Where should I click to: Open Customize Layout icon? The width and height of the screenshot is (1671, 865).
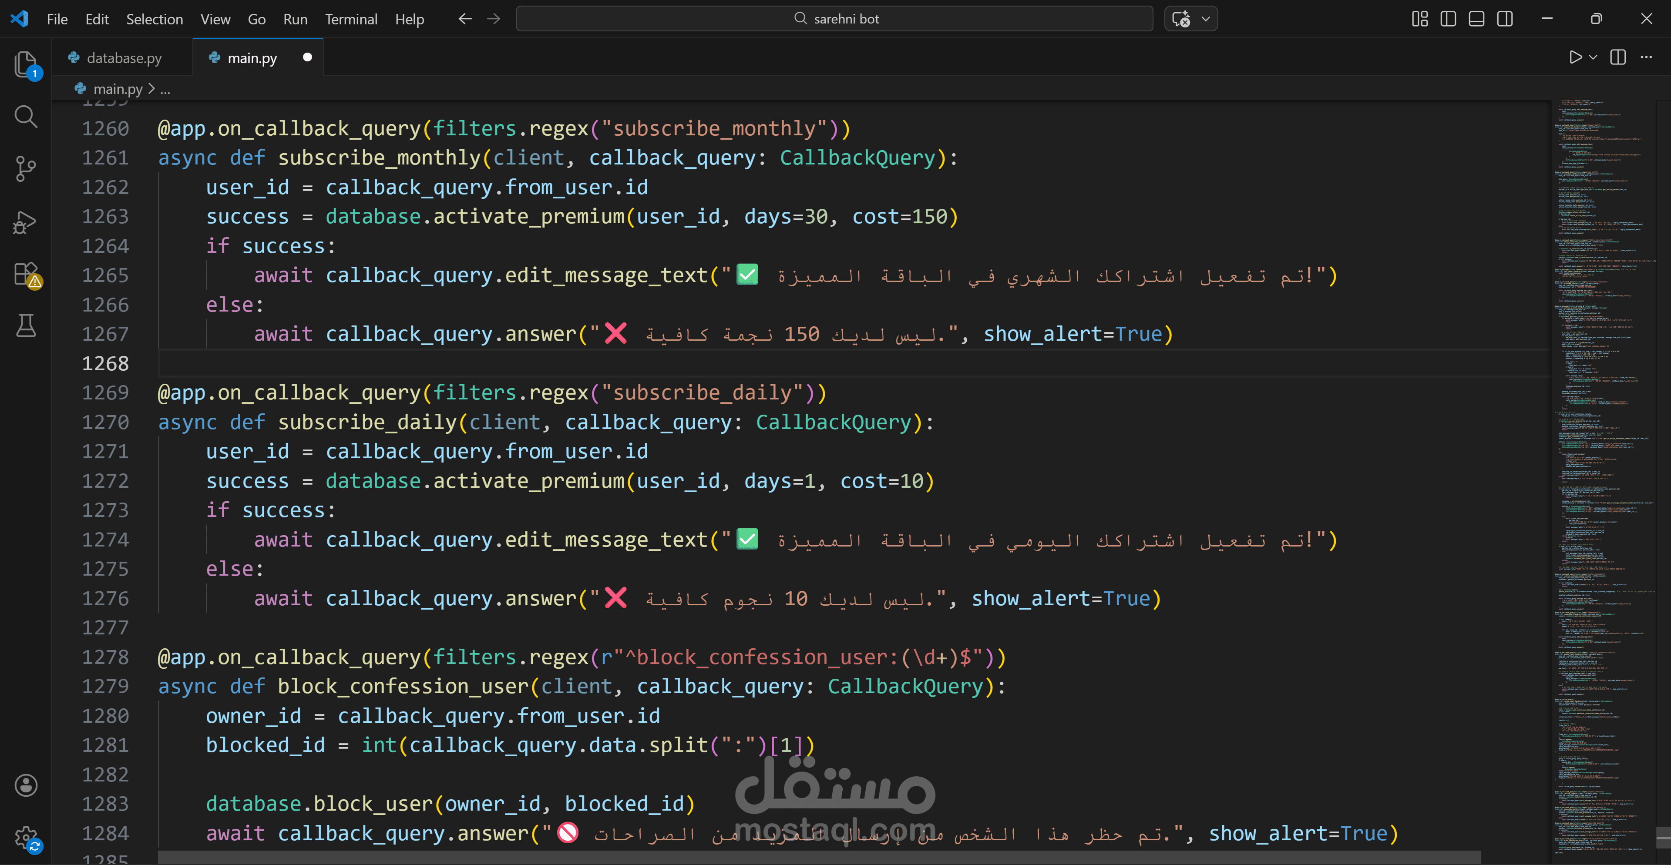1419,19
